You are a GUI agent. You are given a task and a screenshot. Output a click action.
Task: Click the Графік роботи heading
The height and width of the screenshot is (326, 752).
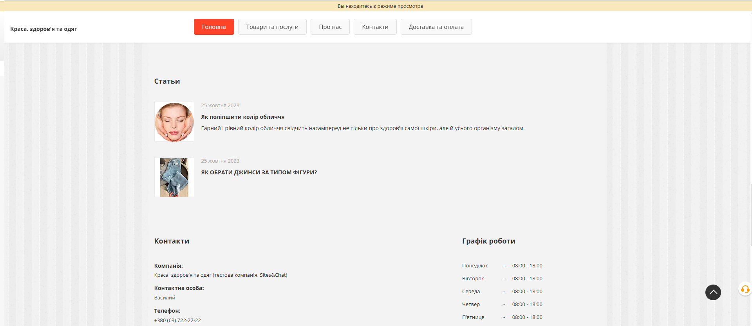tap(488, 241)
